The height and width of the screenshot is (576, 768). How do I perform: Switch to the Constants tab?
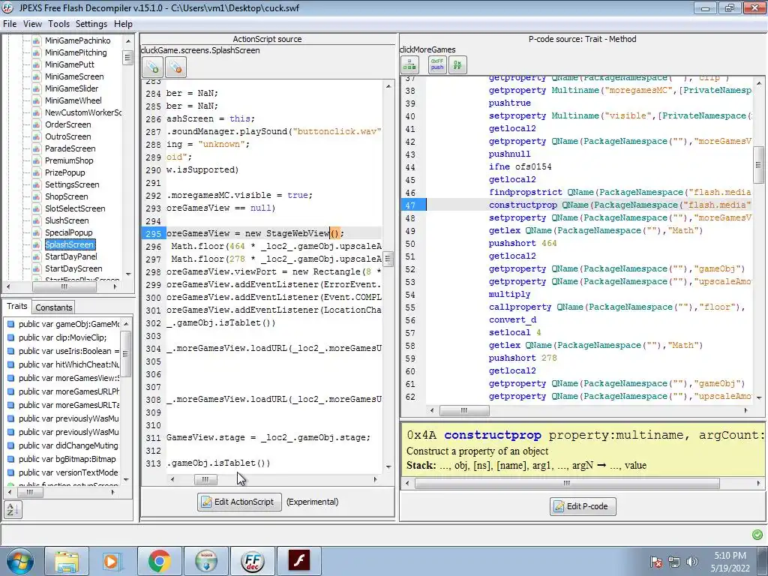(x=54, y=307)
